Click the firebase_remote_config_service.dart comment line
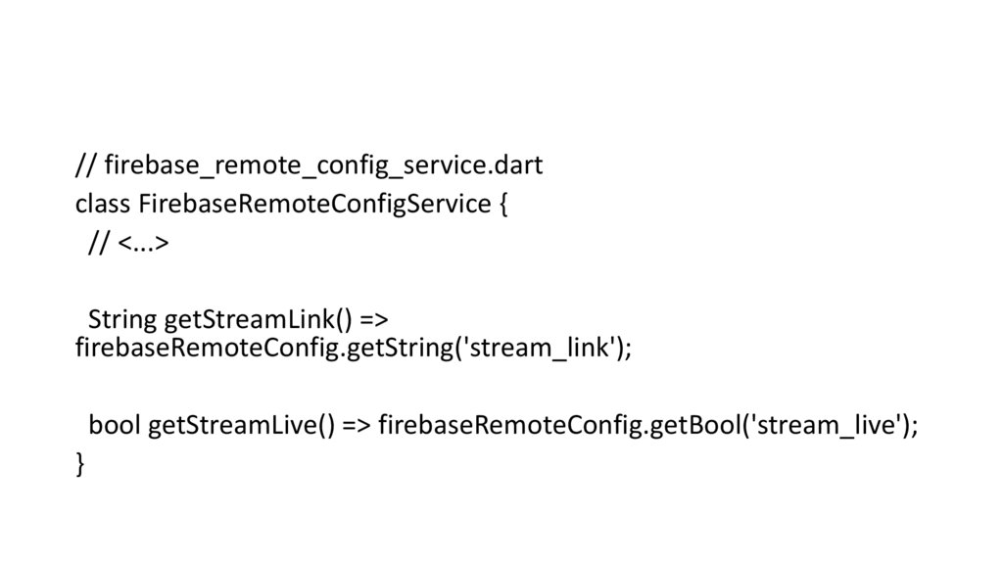Screen dimensions: 1003x562 (309, 165)
